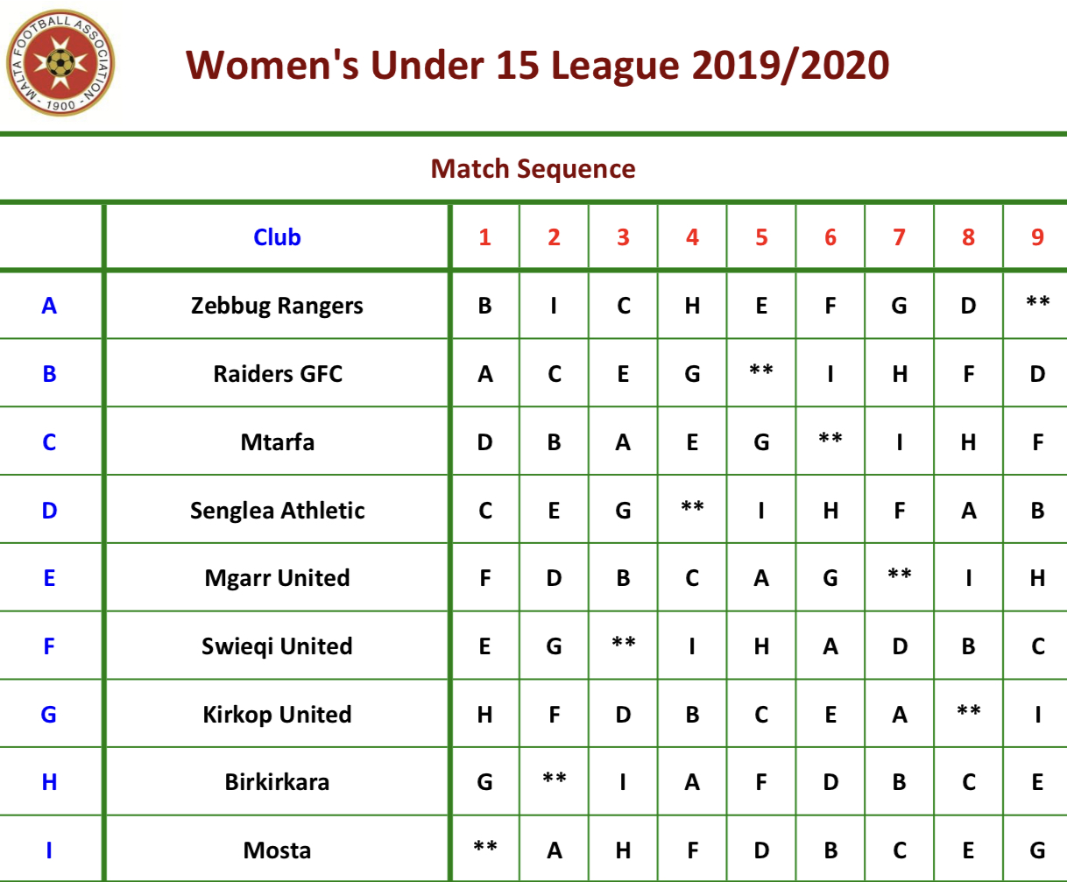The height and width of the screenshot is (882, 1067).
Task: Select the blue letter I row label
Action: [49, 850]
